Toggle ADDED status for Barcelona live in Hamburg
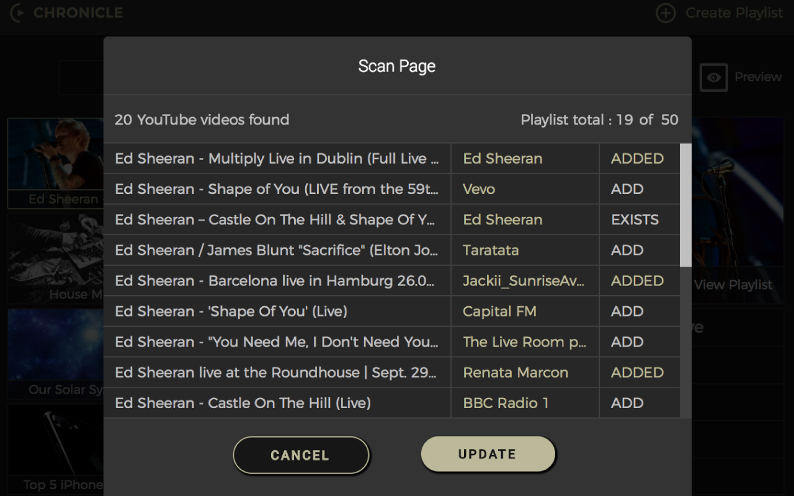This screenshot has width=794, height=496. tap(637, 281)
